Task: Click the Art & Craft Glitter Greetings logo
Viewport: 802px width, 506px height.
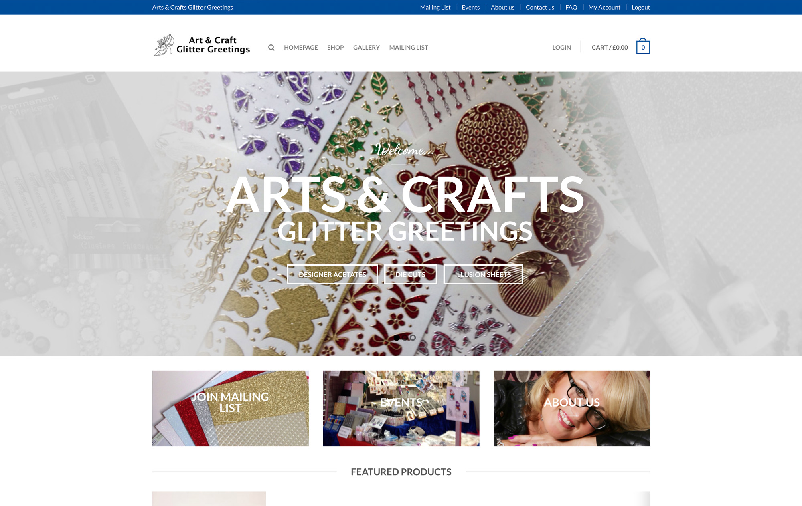Action: click(x=202, y=45)
